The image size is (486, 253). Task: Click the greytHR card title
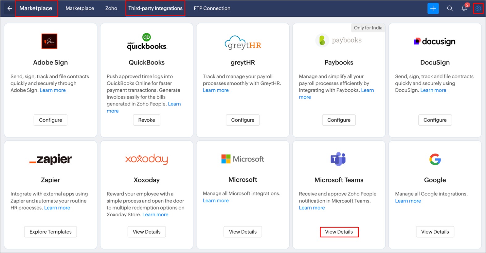tap(243, 63)
